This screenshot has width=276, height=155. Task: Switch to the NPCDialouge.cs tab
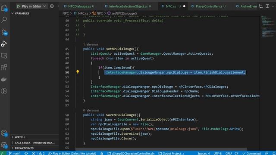79,6
